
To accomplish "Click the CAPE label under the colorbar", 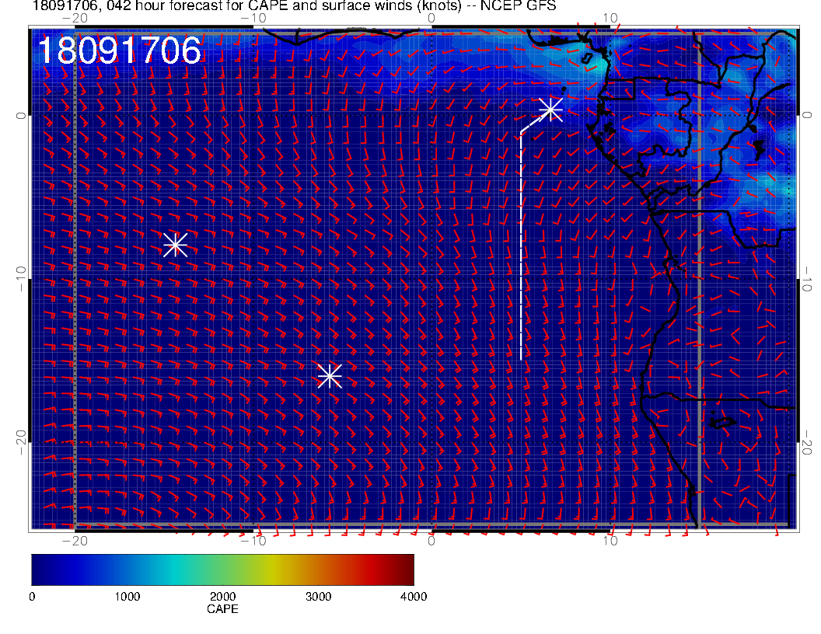I will [x=222, y=609].
